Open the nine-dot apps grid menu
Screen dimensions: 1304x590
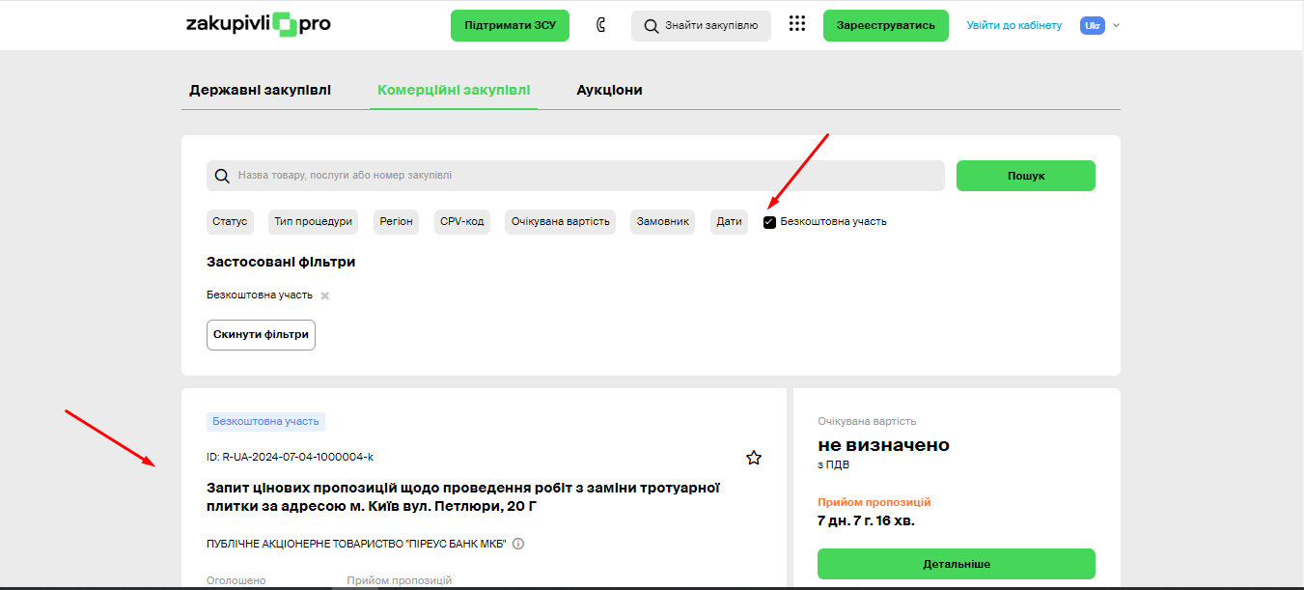click(796, 25)
